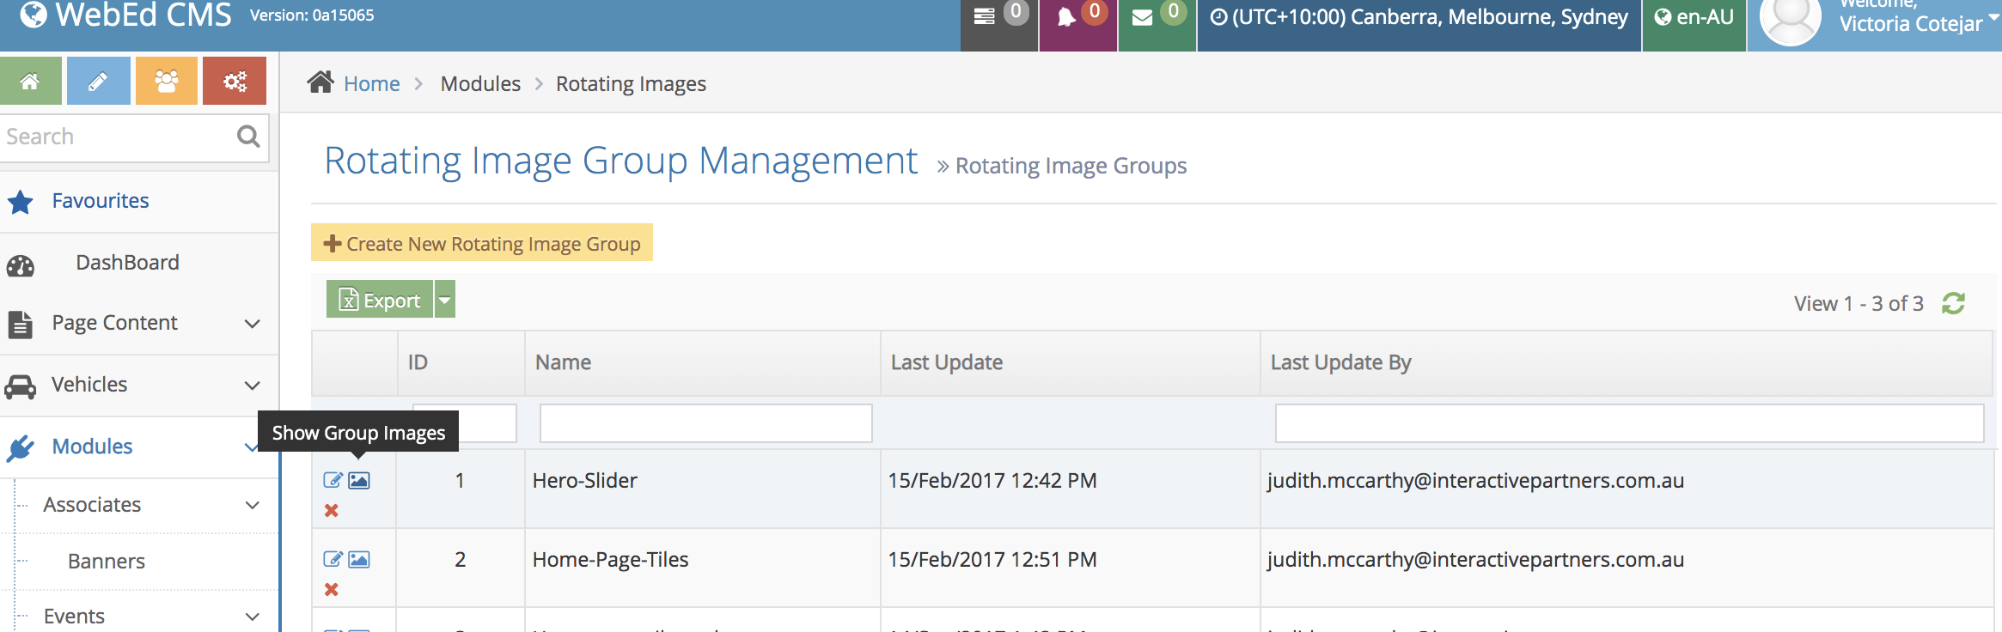Click the Modules breadcrumb

coord(480,83)
